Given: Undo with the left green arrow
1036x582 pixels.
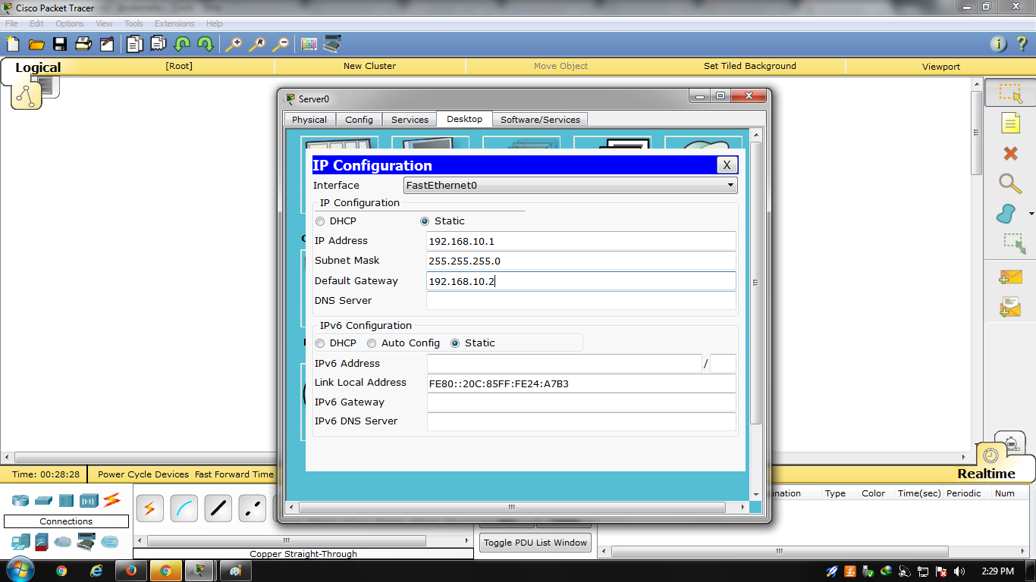Looking at the screenshot, I should pos(182,44).
